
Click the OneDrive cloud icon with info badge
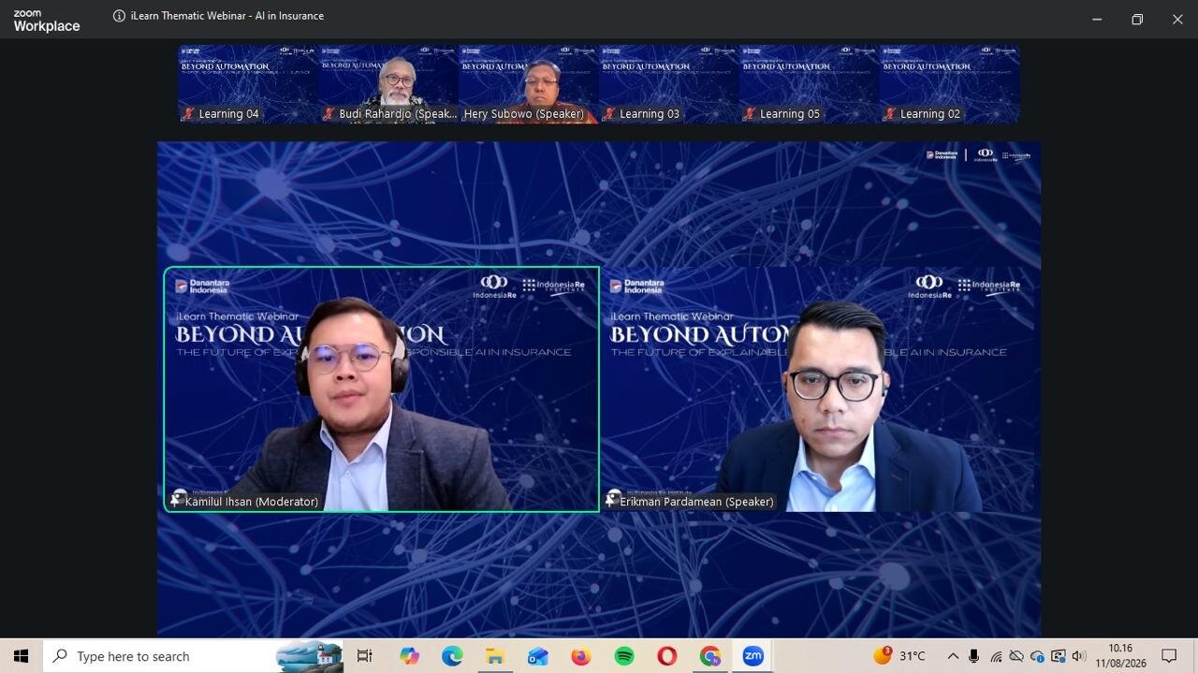pos(1037,656)
